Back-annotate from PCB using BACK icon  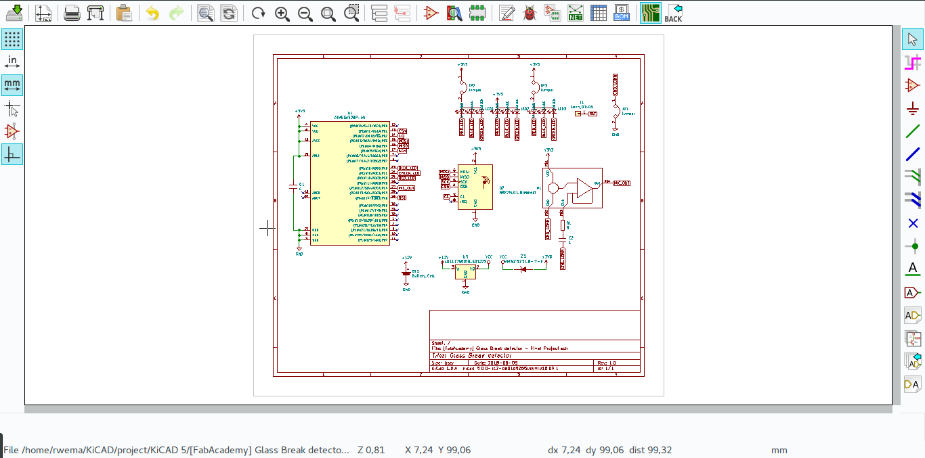[x=674, y=12]
